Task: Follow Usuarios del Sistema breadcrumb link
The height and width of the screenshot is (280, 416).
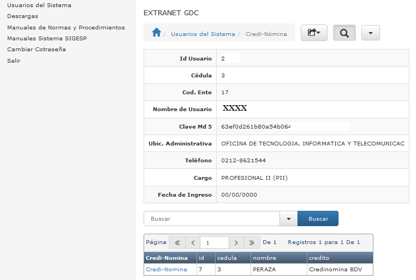Action: [x=203, y=34]
